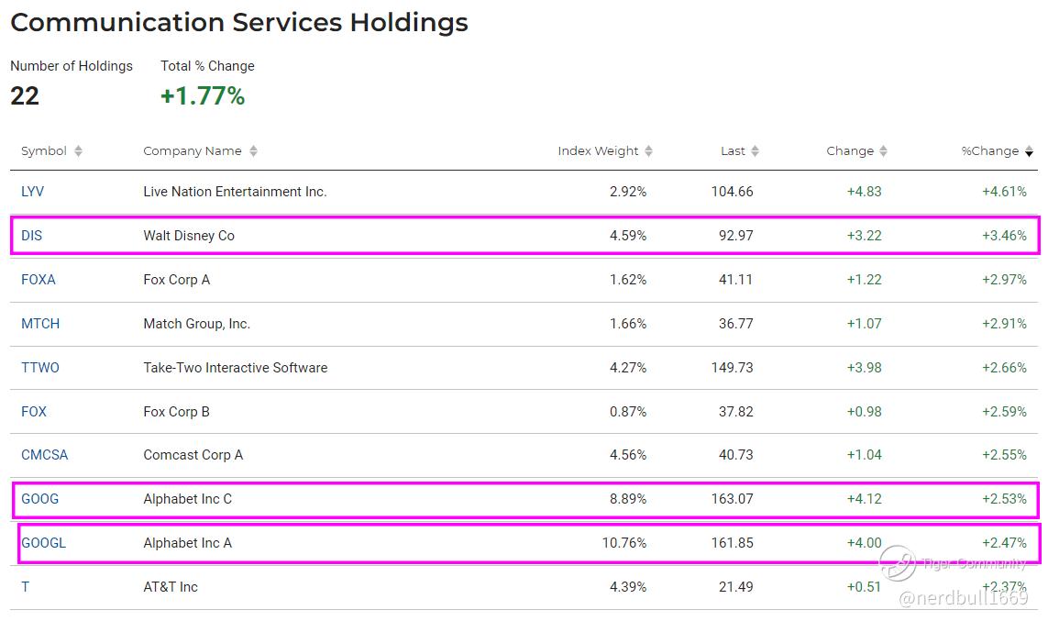This screenshot has width=1048, height=621.
Task: Click the FOXA ticker symbol
Action: point(39,280)
